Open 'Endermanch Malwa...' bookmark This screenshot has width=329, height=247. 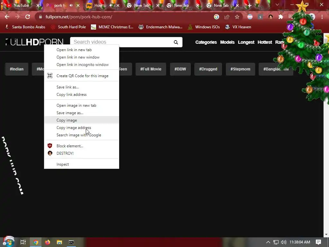tap(161, 27)
